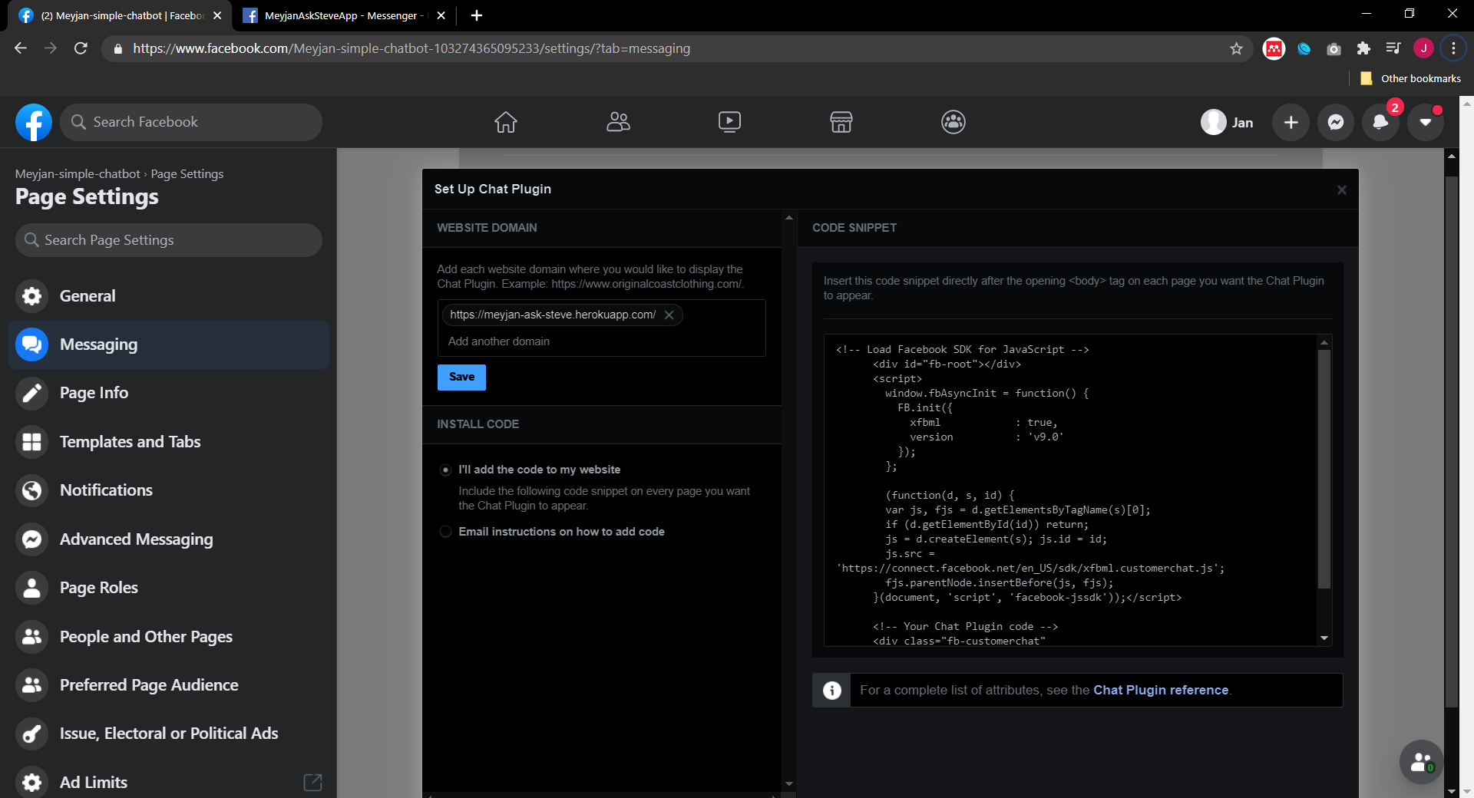Go back in browser
The width and height of the screenshot is (1474, 798).
click(21, 48)
